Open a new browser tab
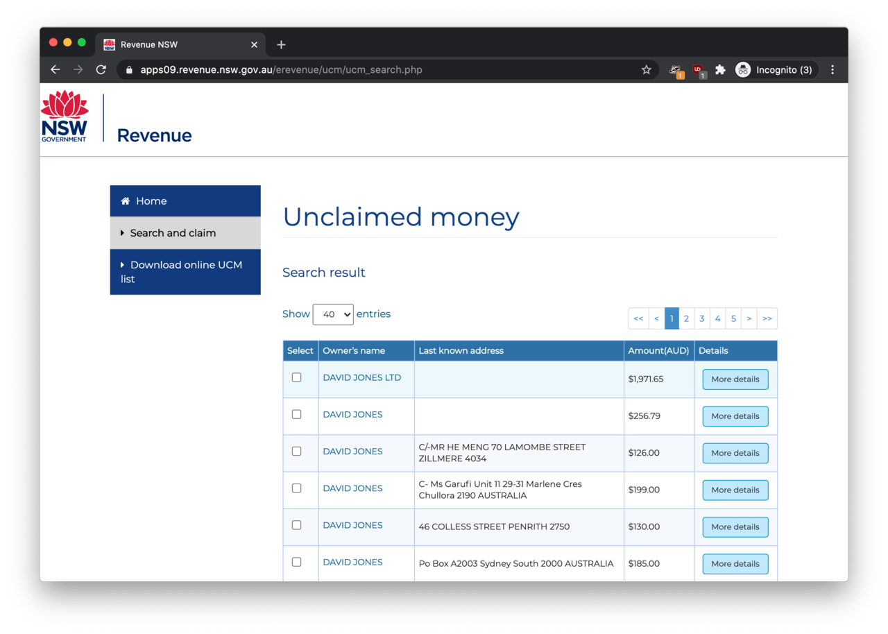888x634 pixels. click(281, 44)
